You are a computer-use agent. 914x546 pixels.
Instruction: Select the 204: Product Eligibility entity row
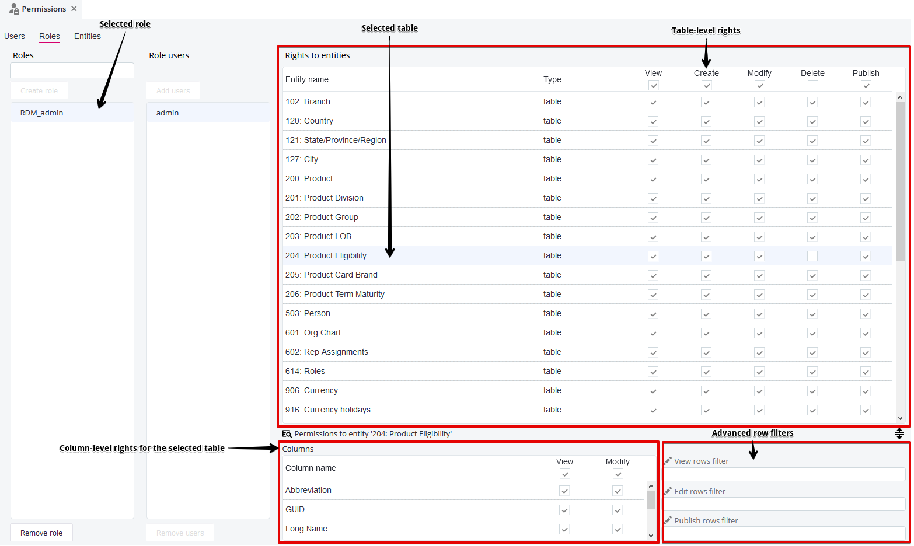588,256
